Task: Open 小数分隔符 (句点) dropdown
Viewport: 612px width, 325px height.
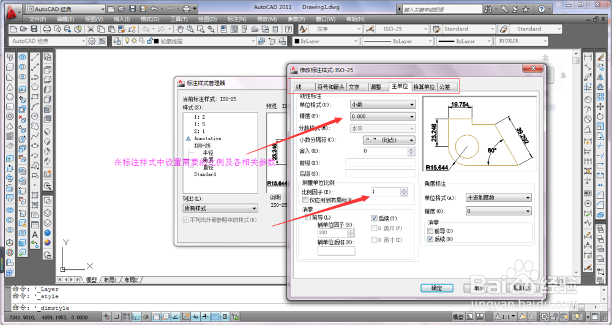Action: tap(389, 140)
